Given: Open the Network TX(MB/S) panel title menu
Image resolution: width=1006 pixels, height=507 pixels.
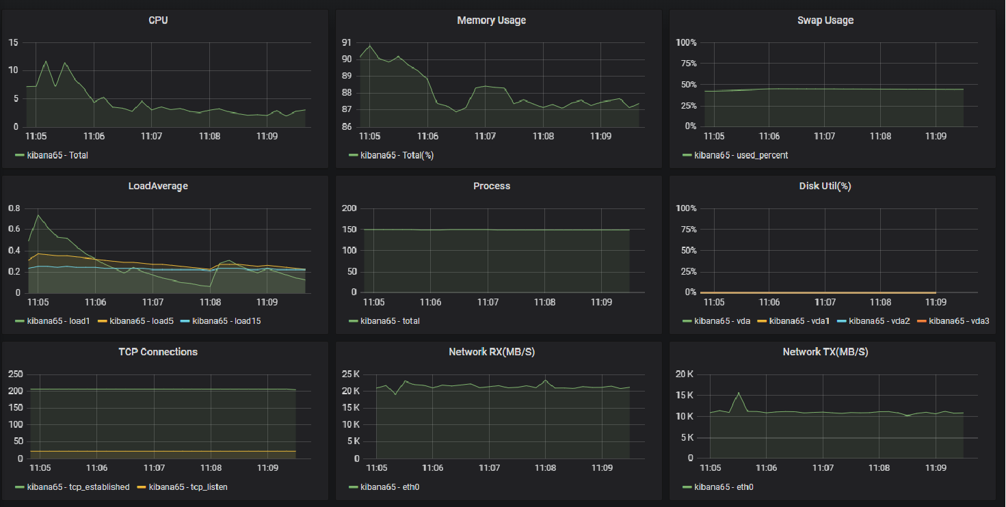Looking at the screenshot, I should tap(825, 352).
